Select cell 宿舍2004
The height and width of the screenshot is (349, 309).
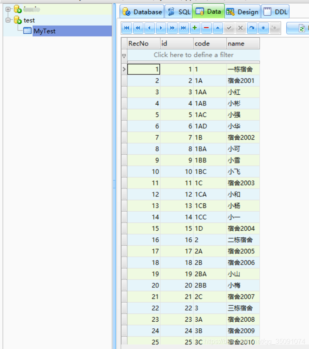(243, 228)
